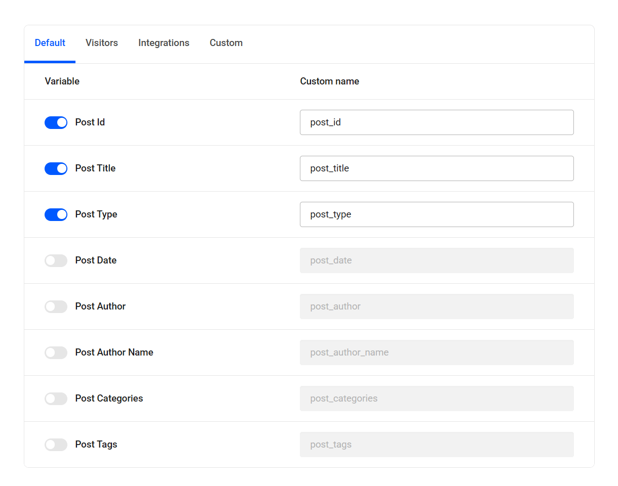
Task: Enable the Post Tags variable
Action: coord(56,445)
